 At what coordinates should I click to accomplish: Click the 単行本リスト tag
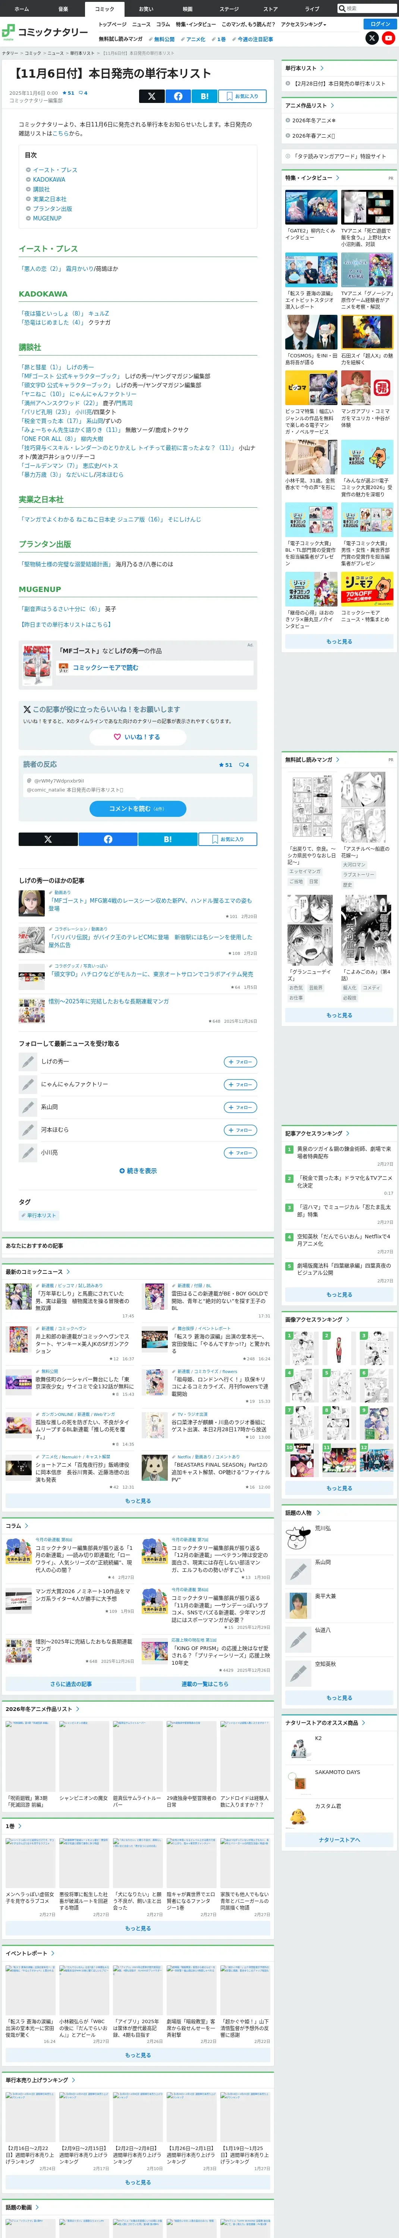(39, 1216)
